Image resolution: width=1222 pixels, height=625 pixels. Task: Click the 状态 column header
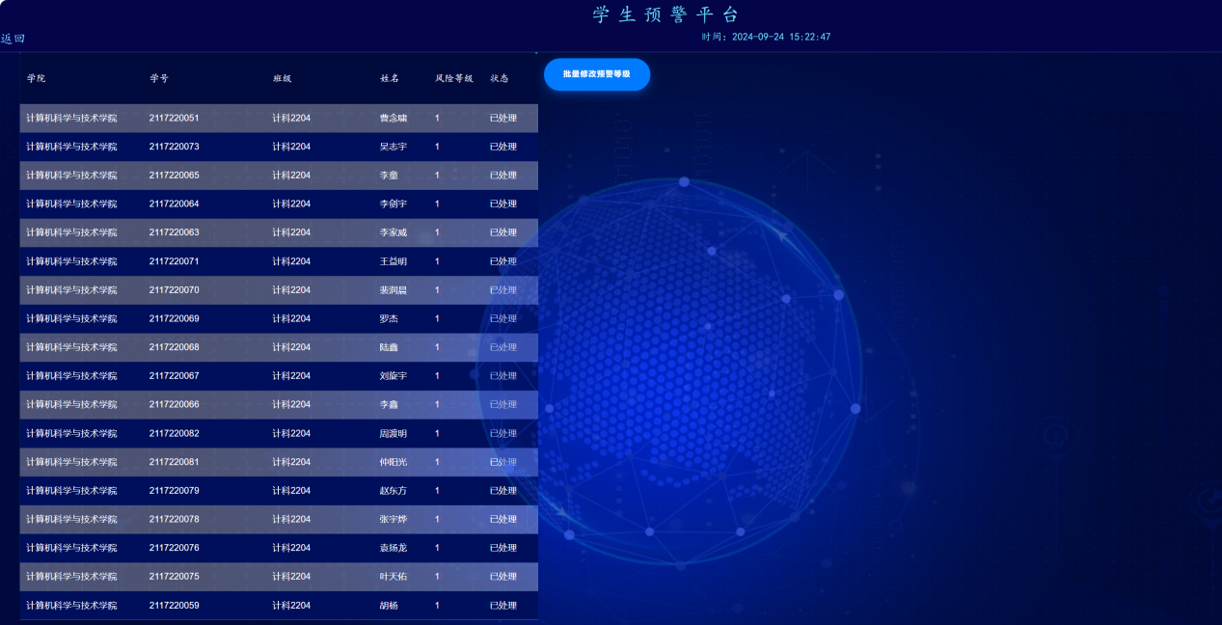pos(499,78)
